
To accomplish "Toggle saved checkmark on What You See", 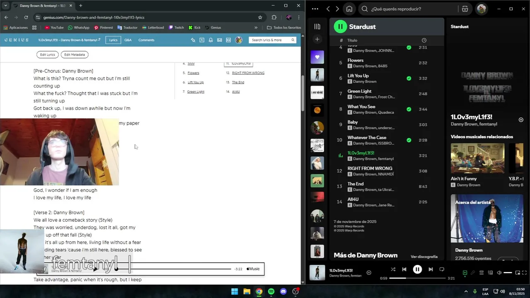I will tap(409, 109).
